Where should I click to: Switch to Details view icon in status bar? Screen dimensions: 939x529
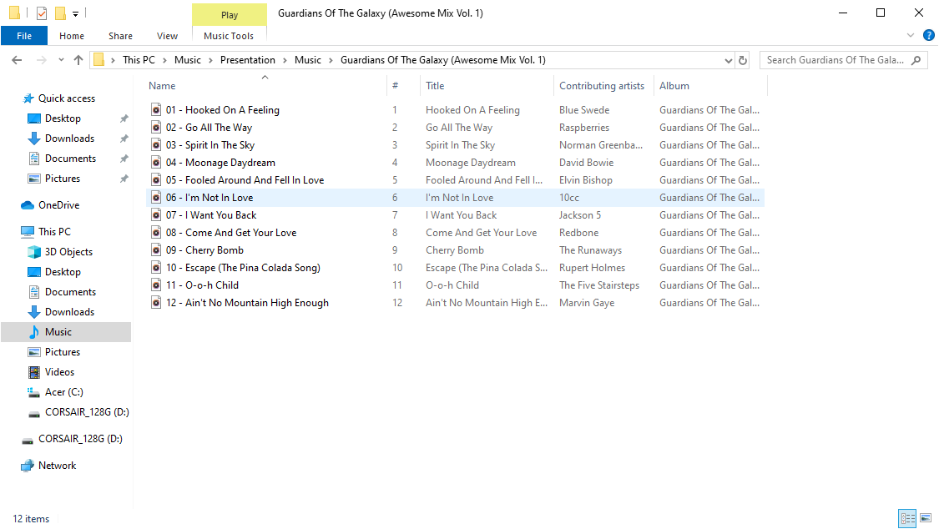point(908,518)
